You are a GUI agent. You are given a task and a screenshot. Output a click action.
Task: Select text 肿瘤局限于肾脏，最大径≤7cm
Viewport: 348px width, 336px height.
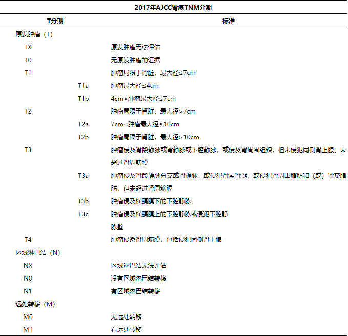click(x=153, y=73)
